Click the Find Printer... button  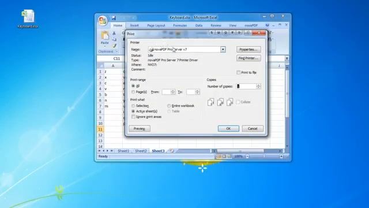point(248,58)
